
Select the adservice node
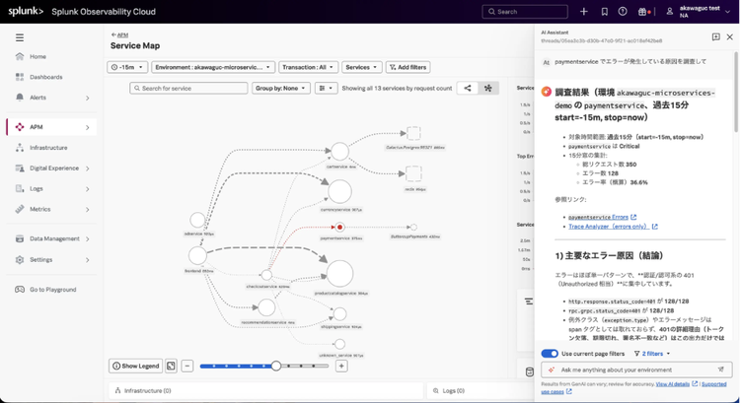pyautogui.click(x=197, y=220)
